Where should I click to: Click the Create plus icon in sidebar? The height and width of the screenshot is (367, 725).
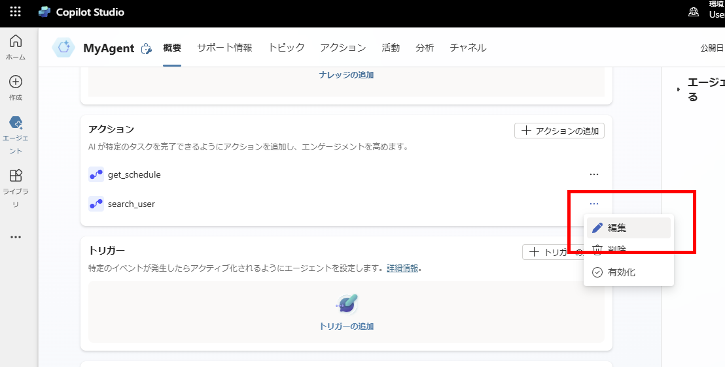[x=16, y=82]
